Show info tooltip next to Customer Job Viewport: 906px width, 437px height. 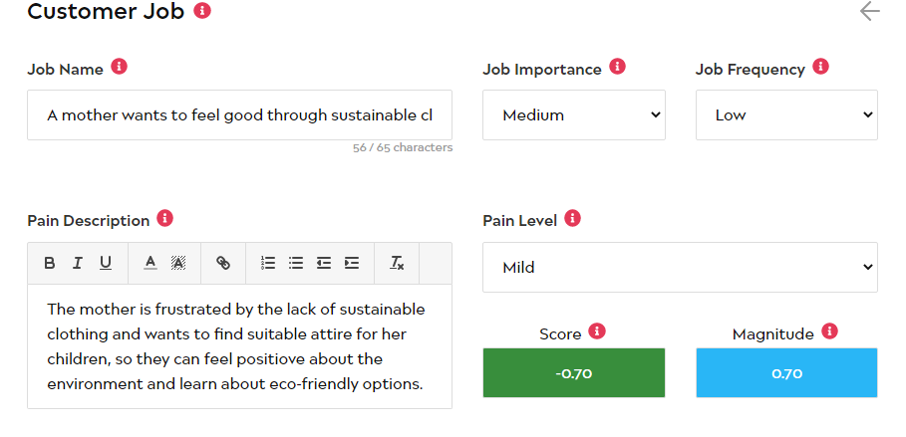[202, 10]
